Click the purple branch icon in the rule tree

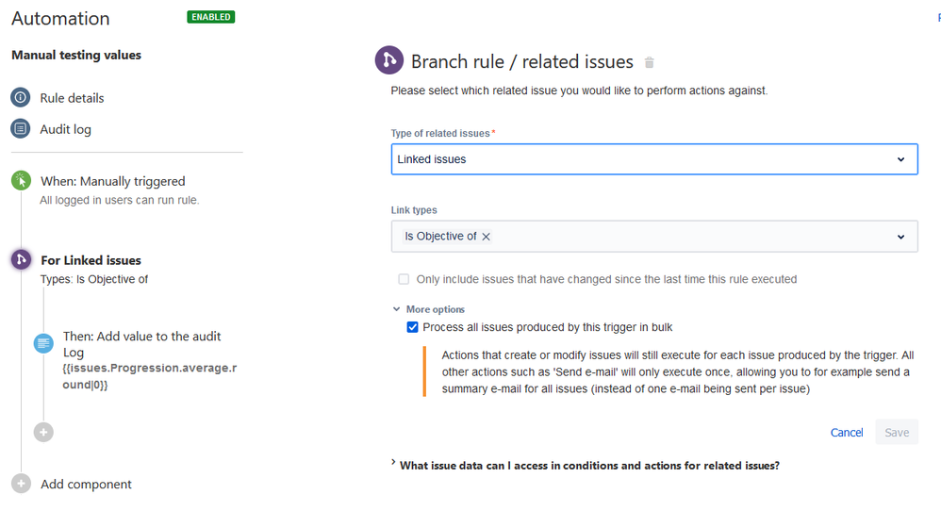pos(21,260)
